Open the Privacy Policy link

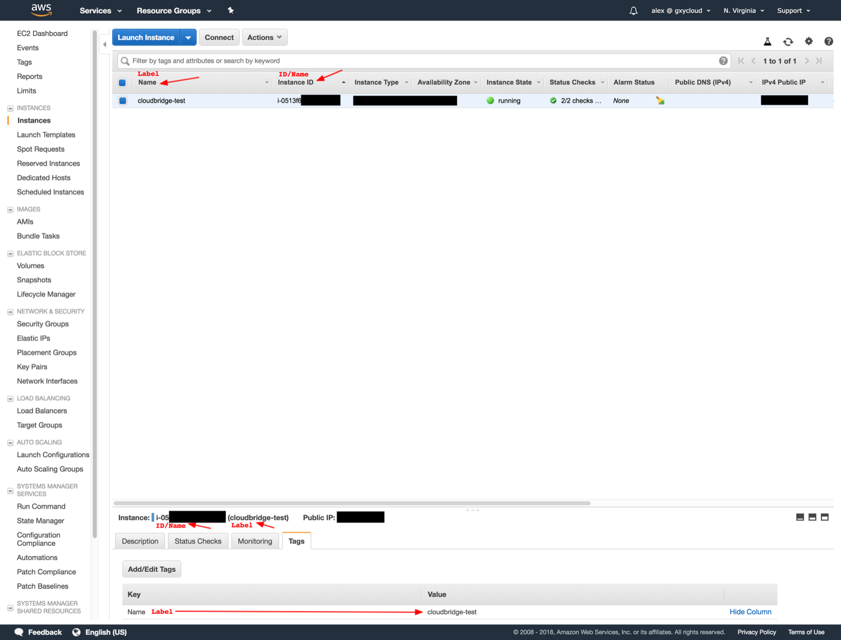[757, 632]
